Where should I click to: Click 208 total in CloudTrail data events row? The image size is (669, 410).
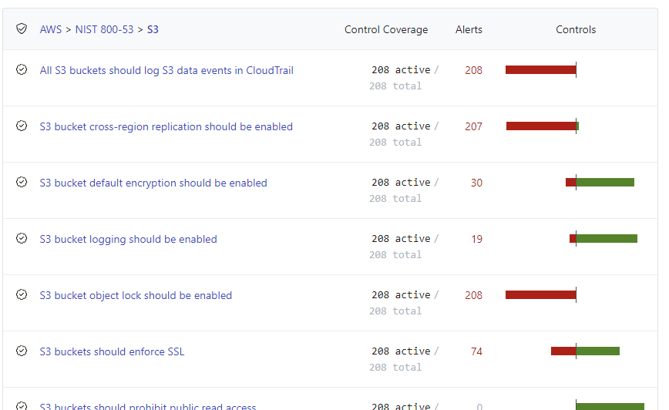pos(395,86)
